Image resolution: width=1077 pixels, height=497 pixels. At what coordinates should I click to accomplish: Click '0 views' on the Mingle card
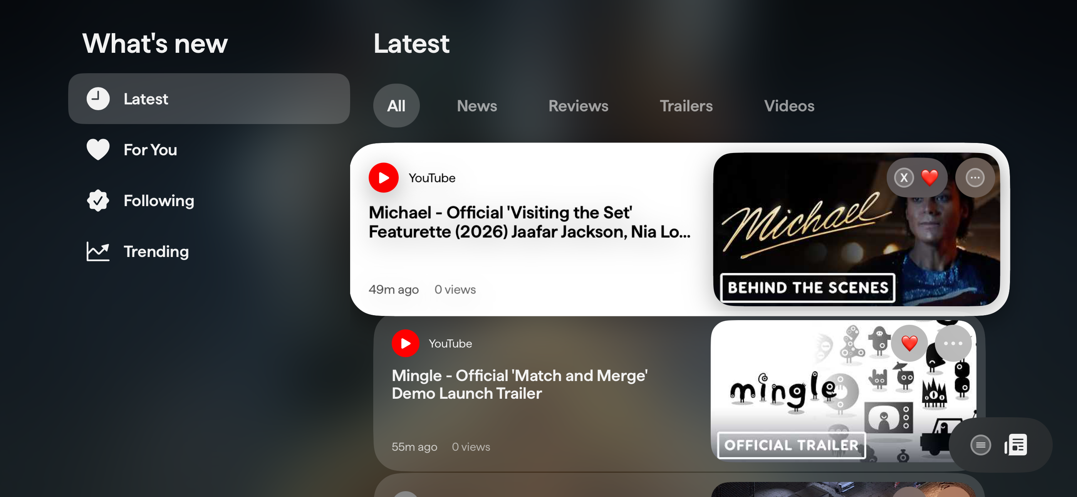[471, 447]
